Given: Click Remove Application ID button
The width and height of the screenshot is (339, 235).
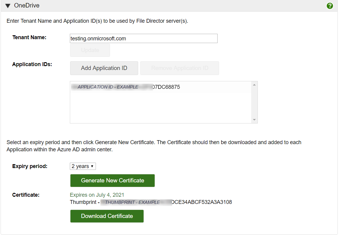Looking at the screenshot, I should point(180,68).
